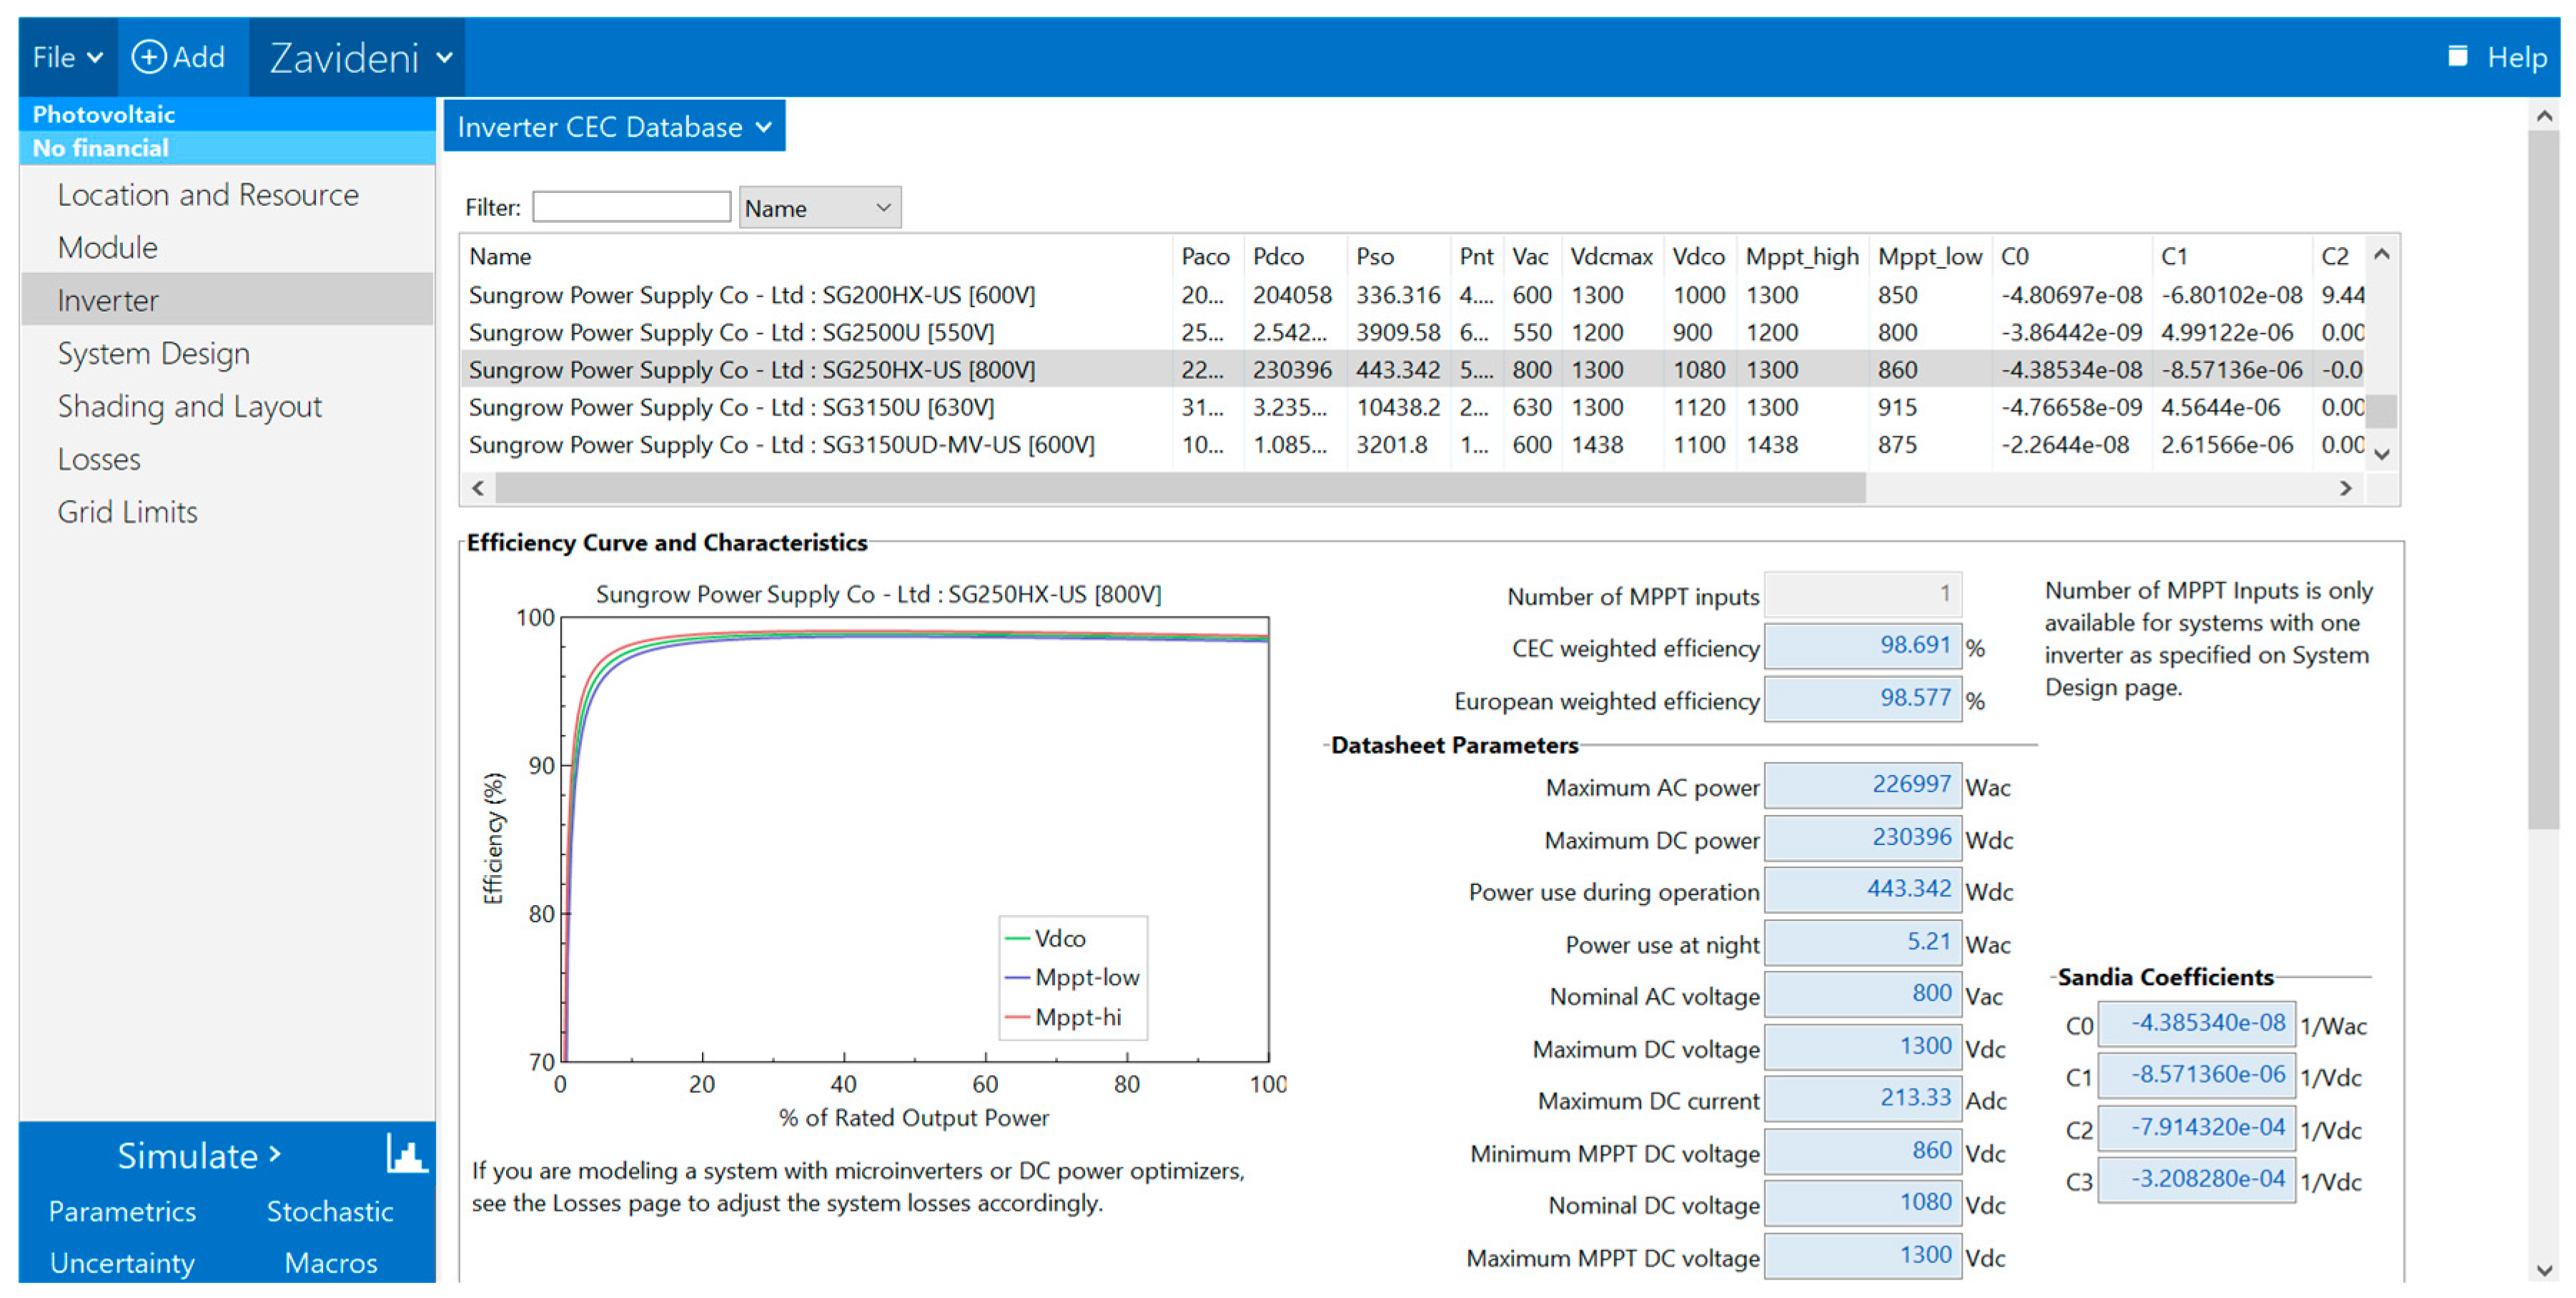This screenshot has width=2576, height=1298.
Task: Open the Shading and Layout page
Action: (x=189, y=406)
